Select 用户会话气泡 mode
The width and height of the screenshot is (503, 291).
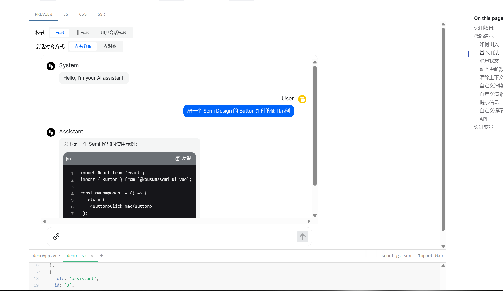114,32
